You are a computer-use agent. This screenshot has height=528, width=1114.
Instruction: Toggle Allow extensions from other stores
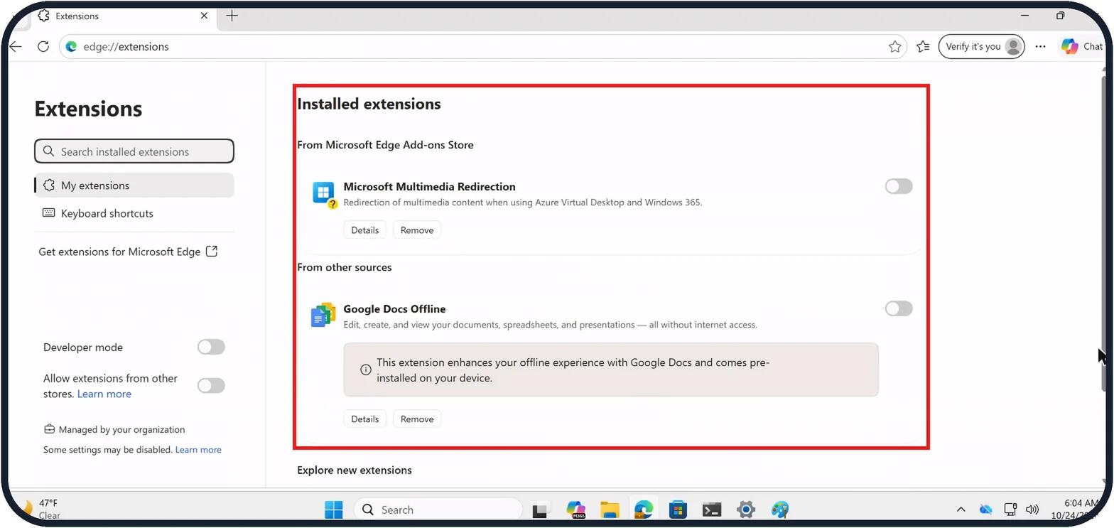click(x=211, y=386)
